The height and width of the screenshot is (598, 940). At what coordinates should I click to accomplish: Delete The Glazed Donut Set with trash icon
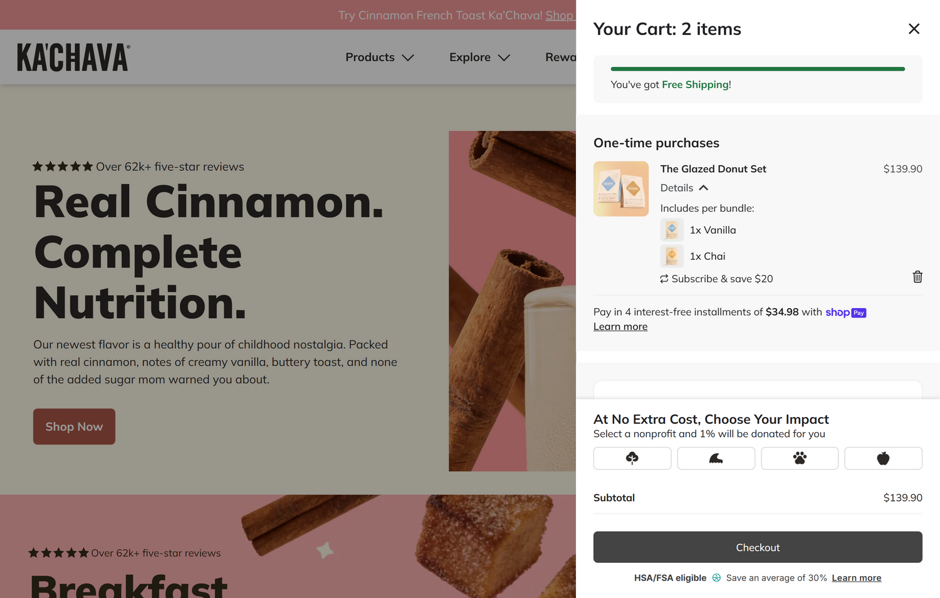(917, 277)
